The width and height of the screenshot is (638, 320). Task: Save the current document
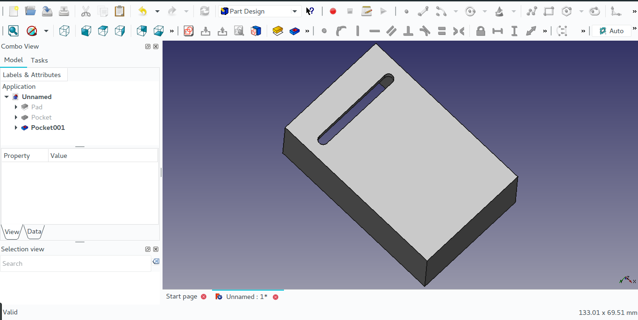point(47,11)
